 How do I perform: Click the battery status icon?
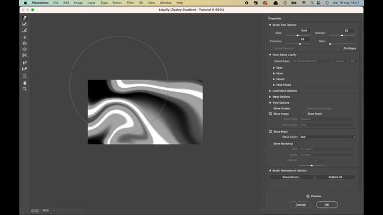(x=294, y=2)
